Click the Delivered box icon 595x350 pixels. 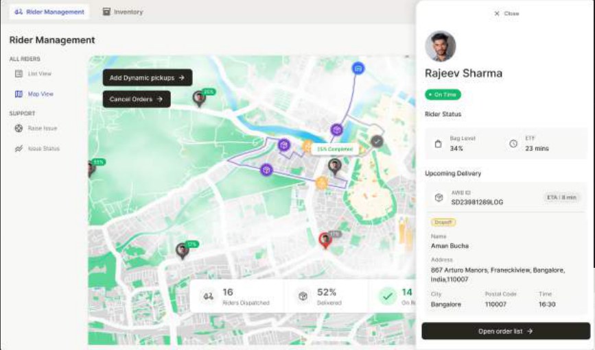(x=303, y=296)
